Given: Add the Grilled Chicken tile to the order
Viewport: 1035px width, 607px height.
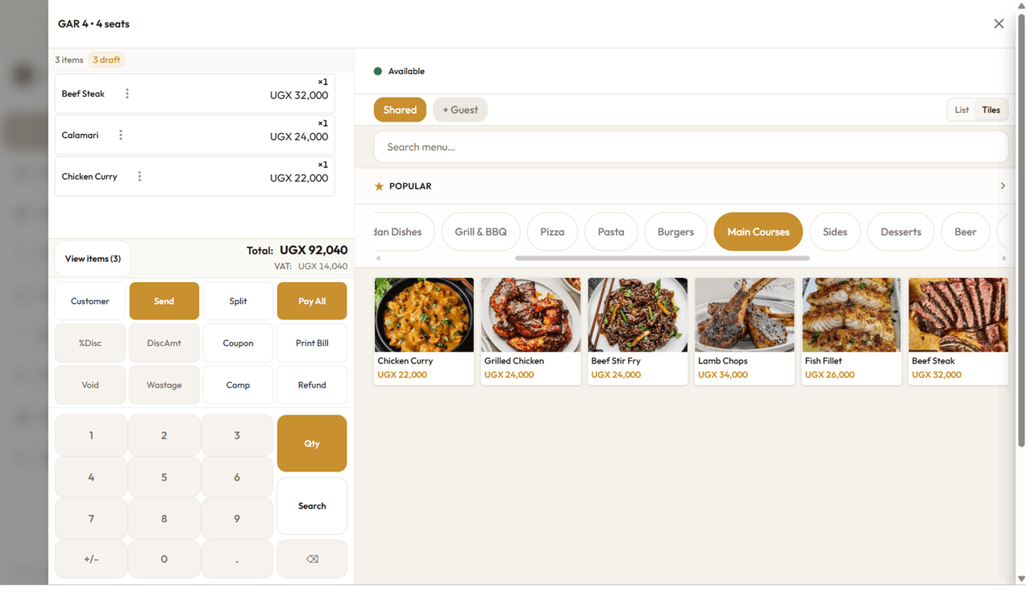Looking at the screenshot, I should (530, 331).
